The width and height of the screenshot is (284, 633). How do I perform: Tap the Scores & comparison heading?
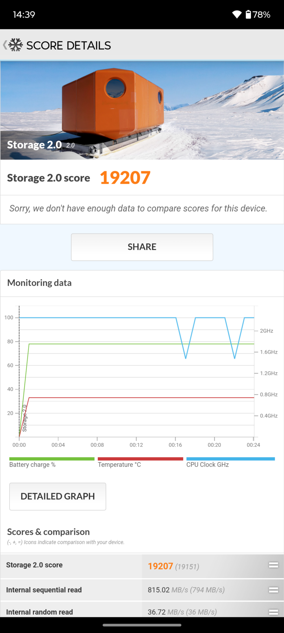(x=48, y=532)
